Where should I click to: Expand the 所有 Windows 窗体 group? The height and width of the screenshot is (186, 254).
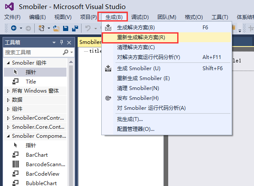8,91
